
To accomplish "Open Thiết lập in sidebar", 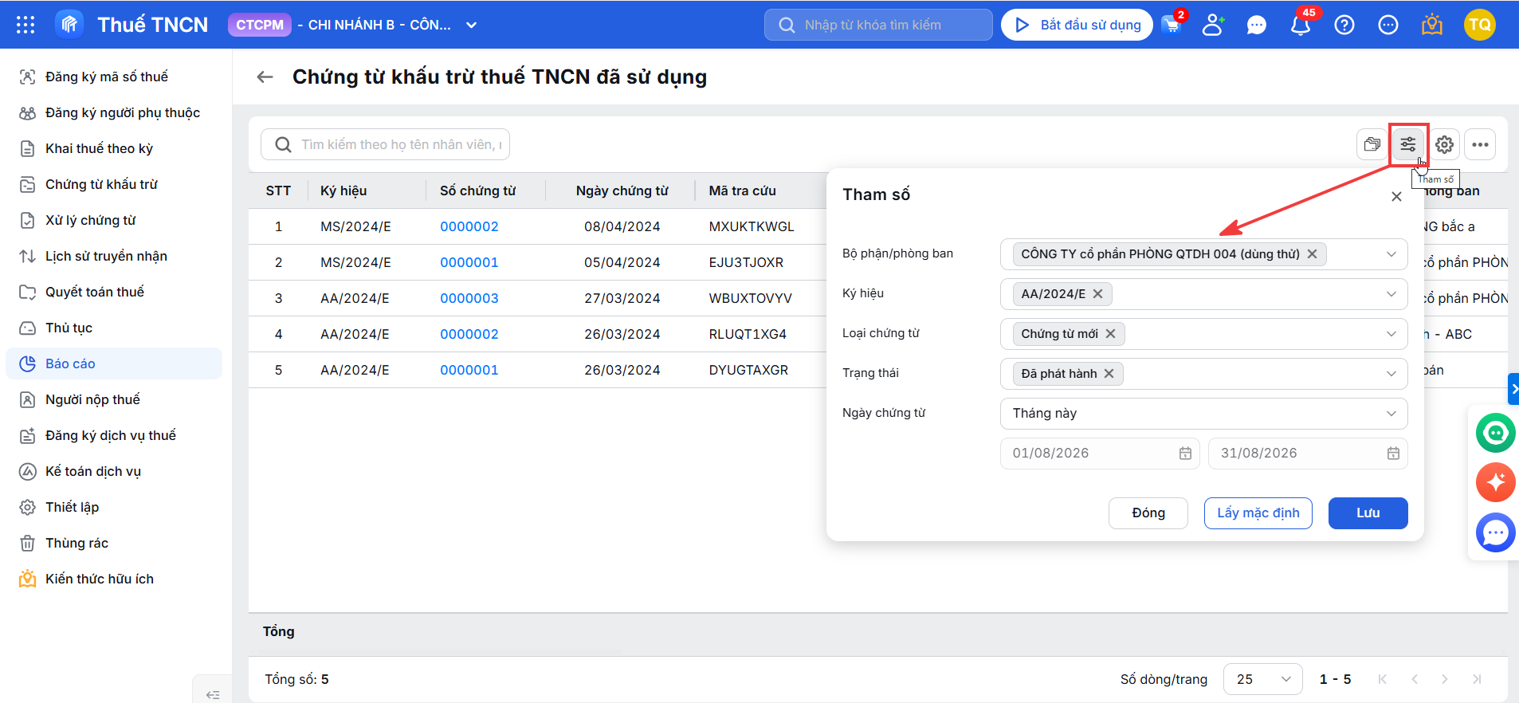I will (x=114, y=507).
